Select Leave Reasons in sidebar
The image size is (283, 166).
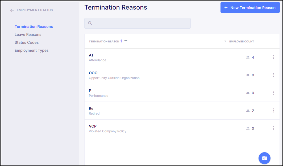(x=28, y=34)
